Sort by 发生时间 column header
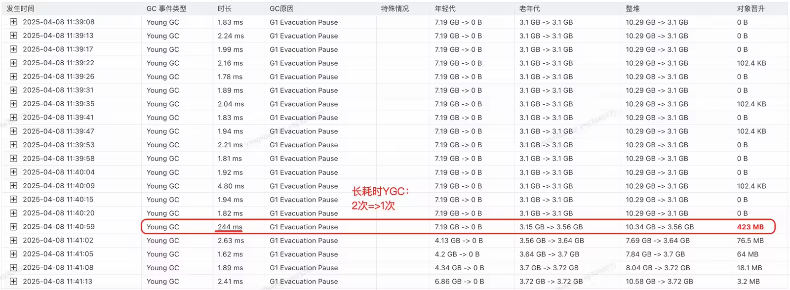This screenshot has width=790, height=290. pyautogui.click(x=20, y=8)
